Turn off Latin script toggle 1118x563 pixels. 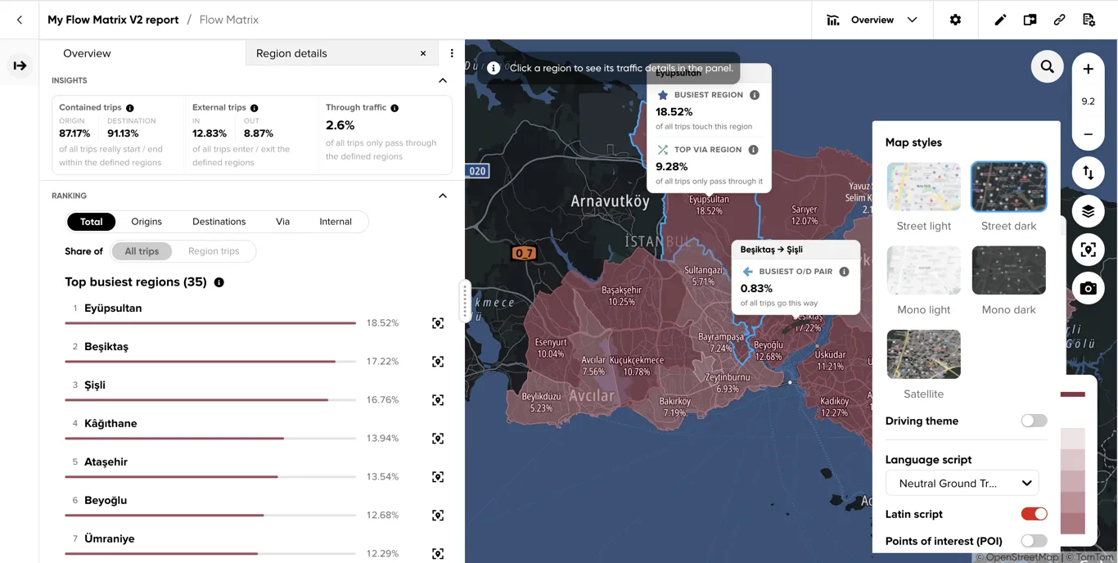point(1034,514)
